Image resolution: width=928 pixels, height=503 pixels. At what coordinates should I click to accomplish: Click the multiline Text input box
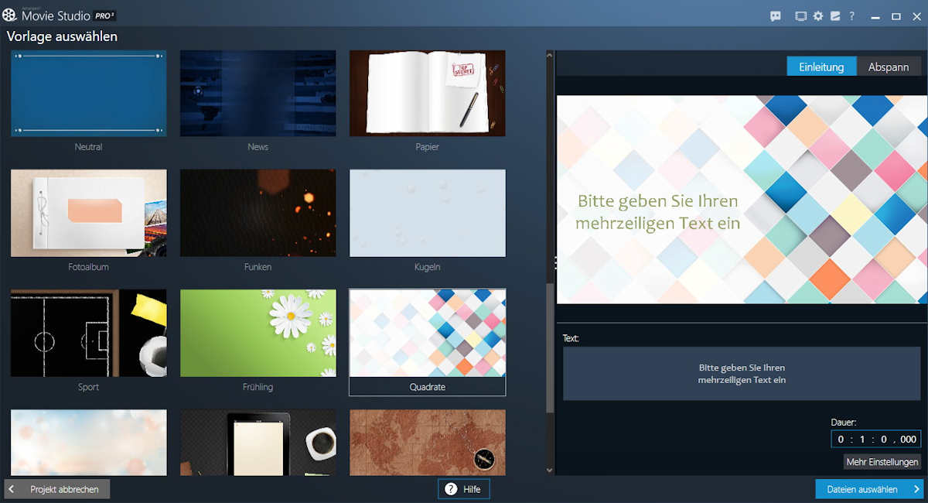point(742,374)
